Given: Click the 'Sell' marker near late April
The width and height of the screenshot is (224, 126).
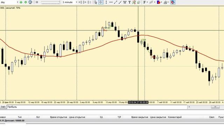Looking at the screenshot, I should pos(144,40).
